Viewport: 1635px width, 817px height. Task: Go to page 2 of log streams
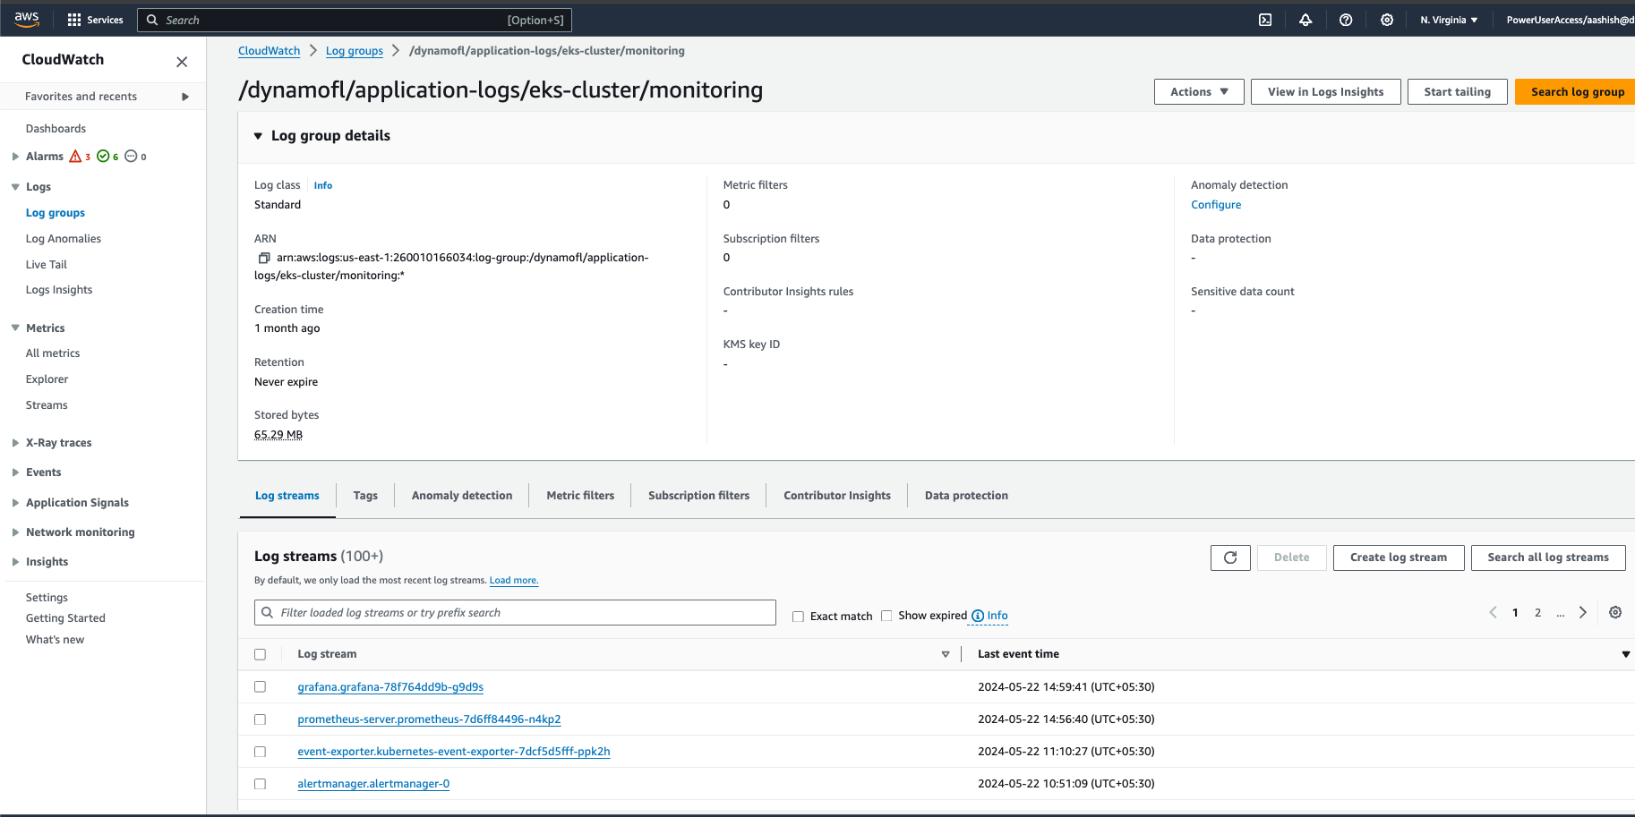tap(1537, 613)
